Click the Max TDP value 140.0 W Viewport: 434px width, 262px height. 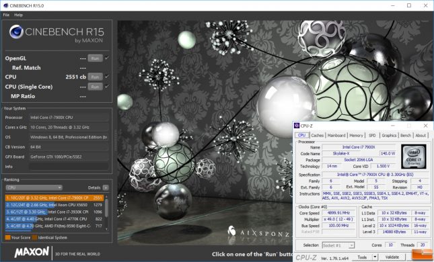click(388, 153)
